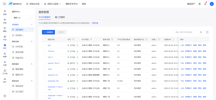Click the refresh icon button
The width and height of the screenshot is (216, 100).
coord(207,32)
